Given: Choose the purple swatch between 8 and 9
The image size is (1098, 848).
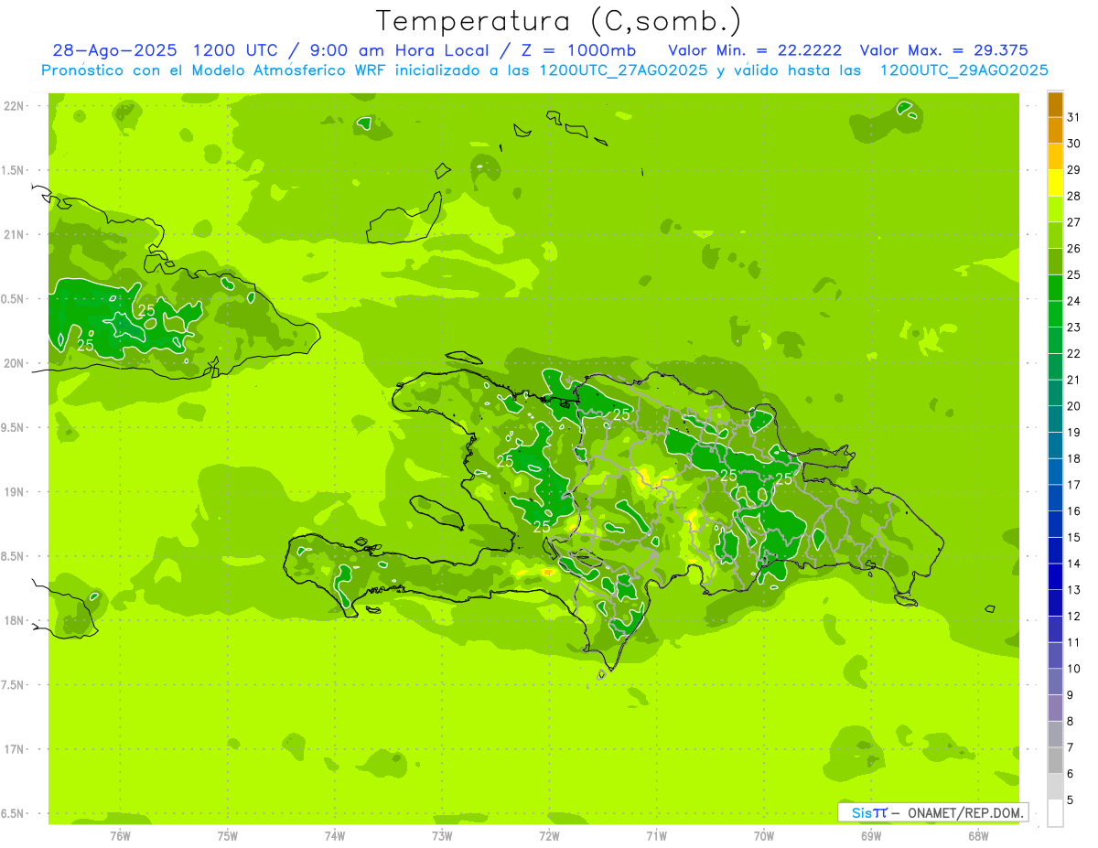Looking at the screenshot, I should (1055, 708).
